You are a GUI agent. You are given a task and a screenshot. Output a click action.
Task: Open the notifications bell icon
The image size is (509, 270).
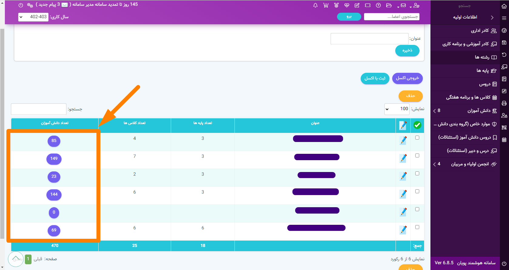point(315,5)
